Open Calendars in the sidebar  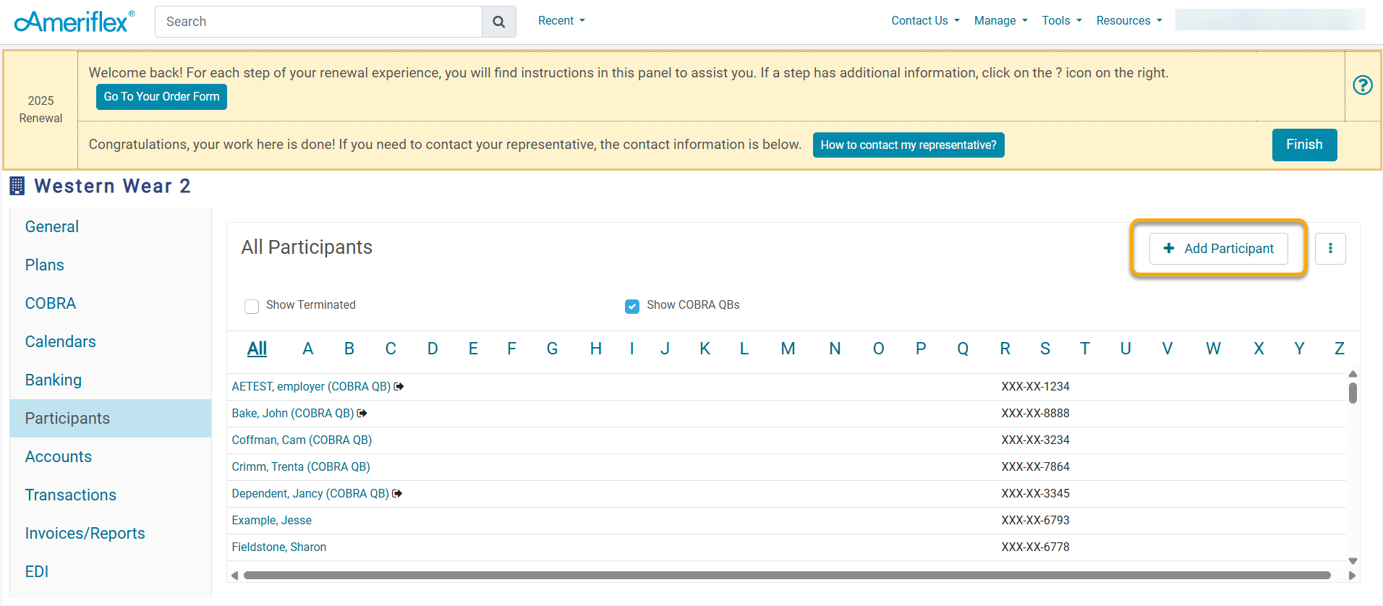[111, 342]
